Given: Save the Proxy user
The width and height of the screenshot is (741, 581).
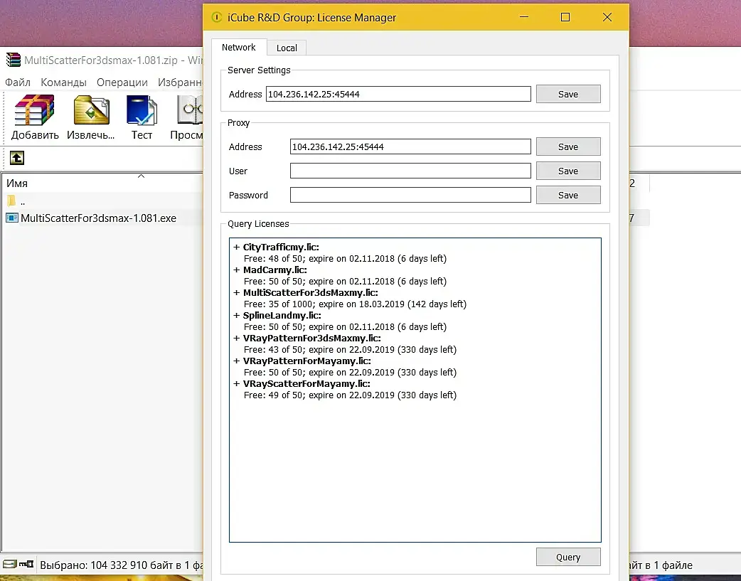Looking at the screenshot, I should pos(568,171).
